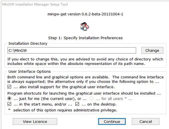
Task: Click the mingw-get version 0.6.2-beta text
Action: pyautogui.click(x=85, y=14)
